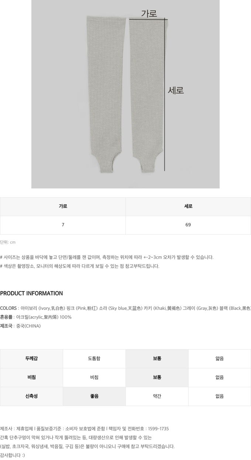251x460 pixels.
Task: Click the 혼용률 acrylic 100% line
Action: (36, 317)
